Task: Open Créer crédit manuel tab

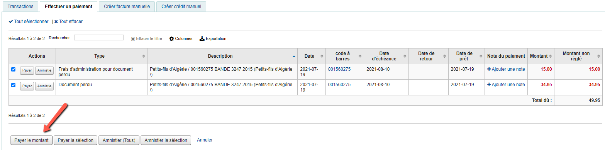Action: pyautogui.click(x=181, y=7)
